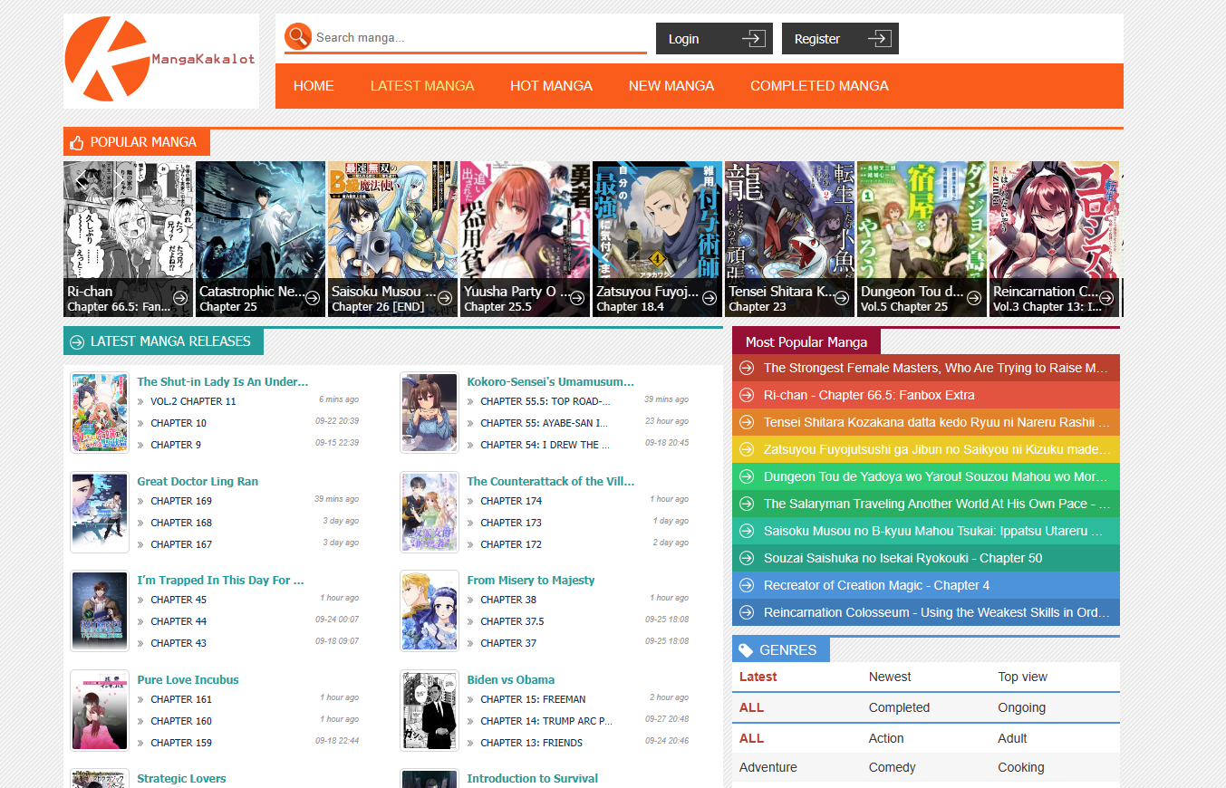
Task: Click arrow icon on Dungeon Tou d... card
Action: tap(974, 297)
